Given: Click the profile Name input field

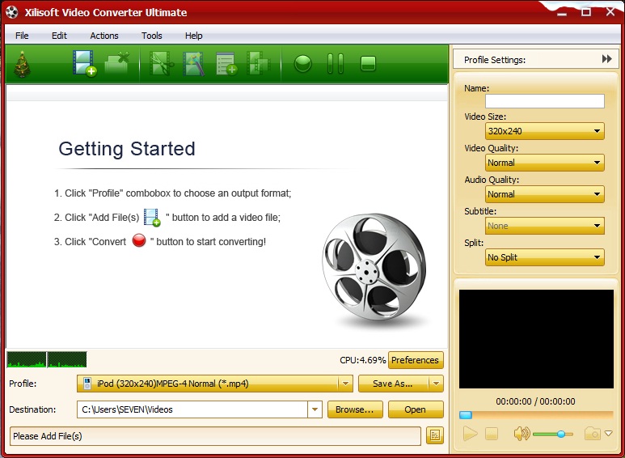Looking at the screenshot, I should (544, 101).
